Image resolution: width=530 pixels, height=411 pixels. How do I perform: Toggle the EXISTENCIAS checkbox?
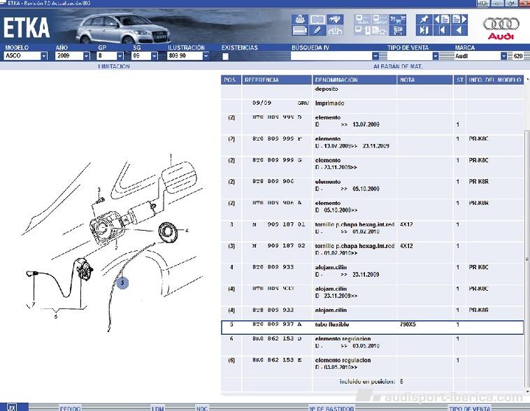[x=225, y=57]
